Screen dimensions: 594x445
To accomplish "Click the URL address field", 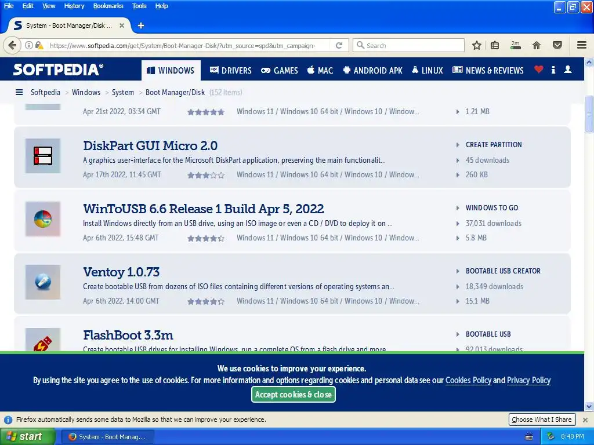I will 182,45.
